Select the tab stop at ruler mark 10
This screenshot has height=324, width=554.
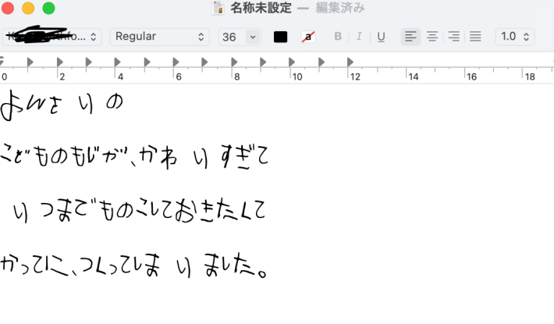coord(292,62)
